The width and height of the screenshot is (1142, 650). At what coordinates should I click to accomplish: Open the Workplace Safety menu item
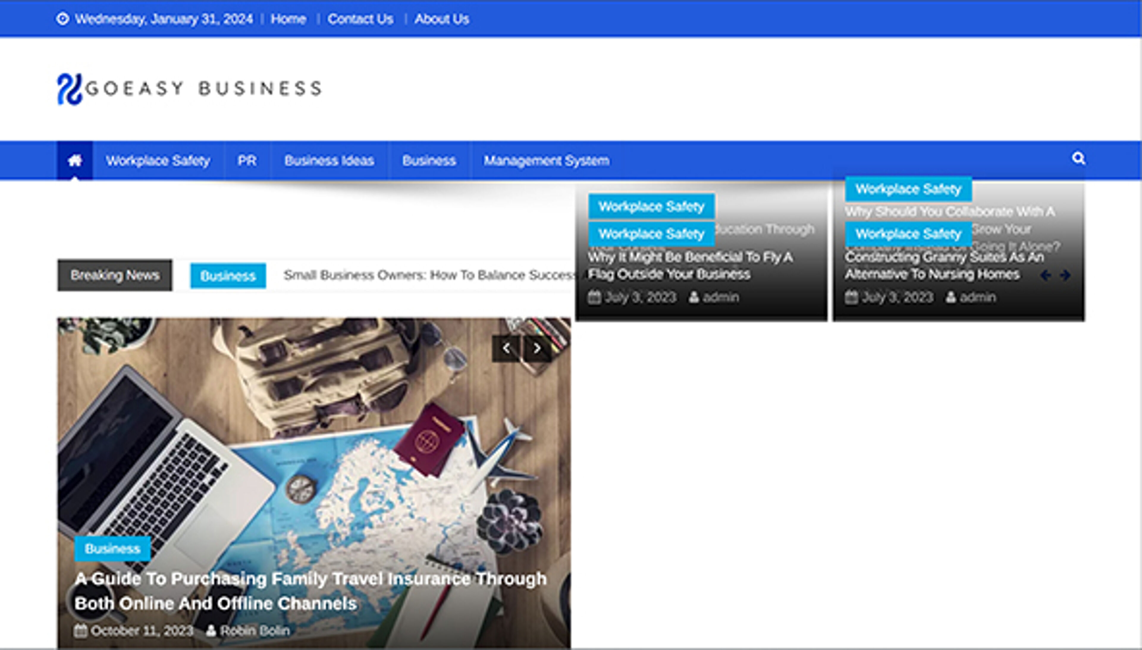159,160
